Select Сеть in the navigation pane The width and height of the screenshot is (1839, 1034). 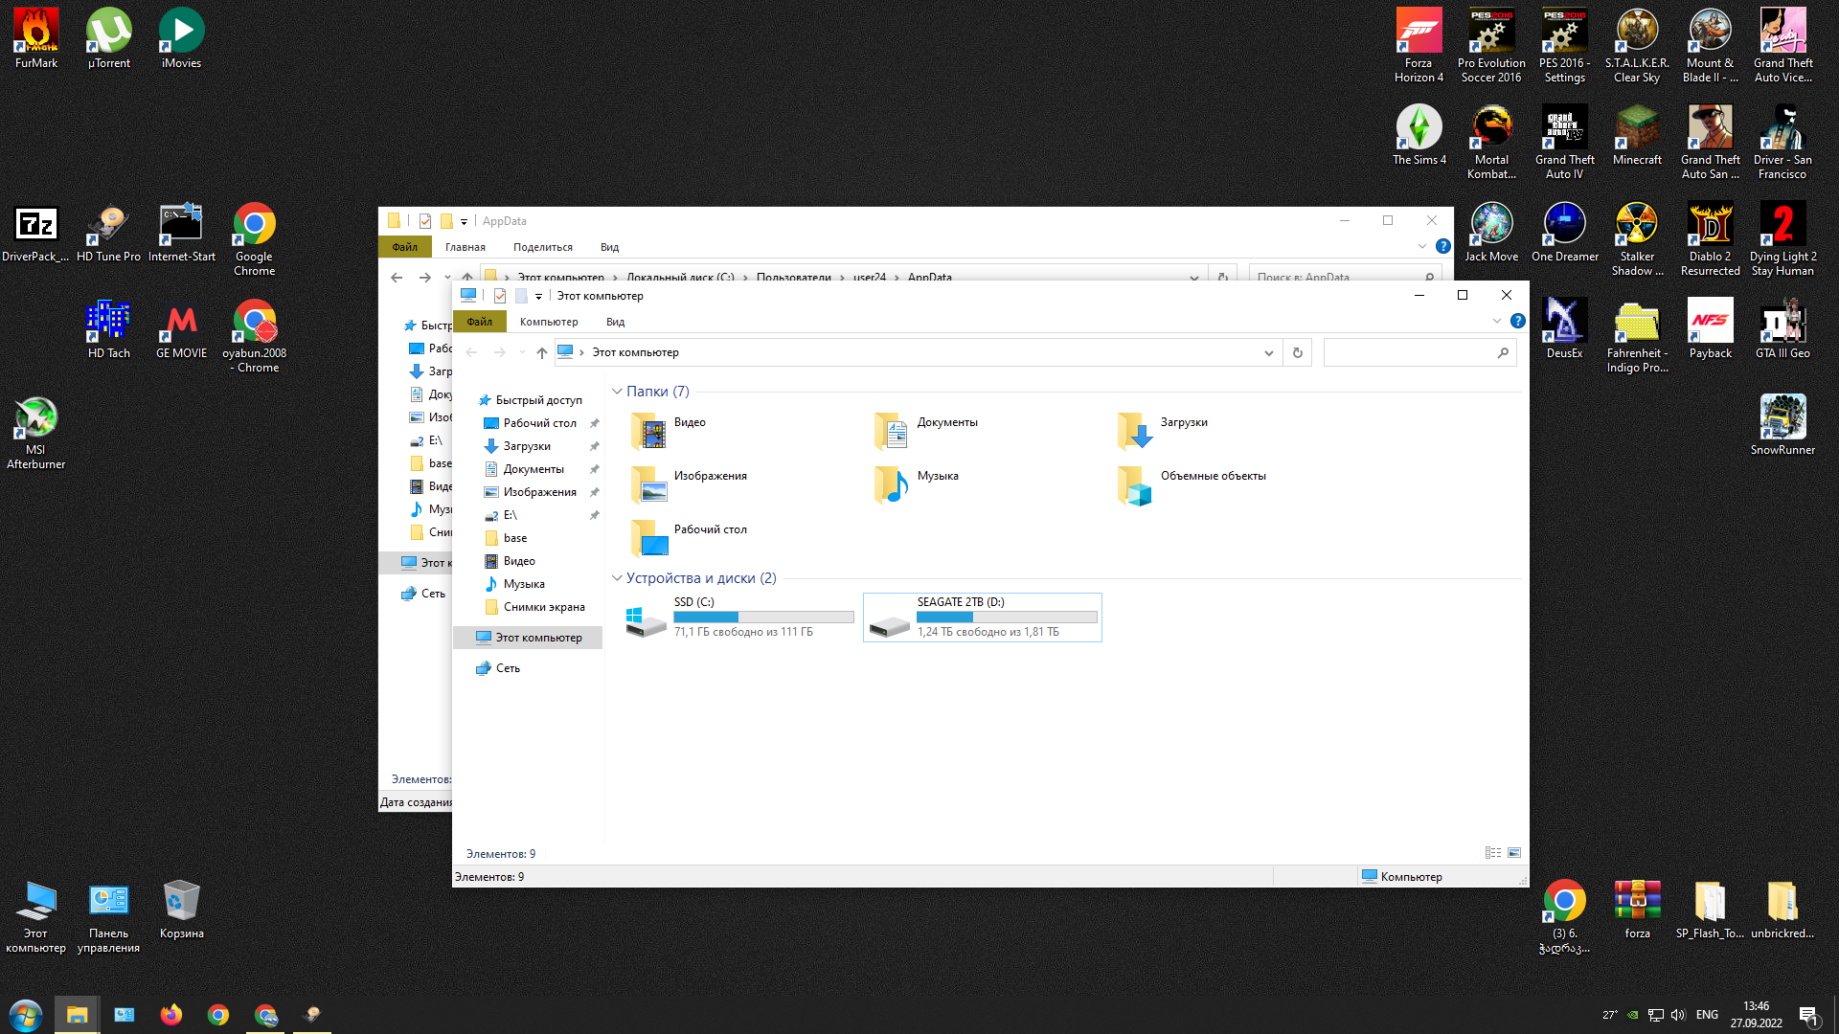pos(508,668)
